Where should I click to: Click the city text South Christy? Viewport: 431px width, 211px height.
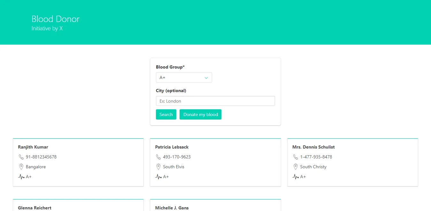tap(313, 167)
